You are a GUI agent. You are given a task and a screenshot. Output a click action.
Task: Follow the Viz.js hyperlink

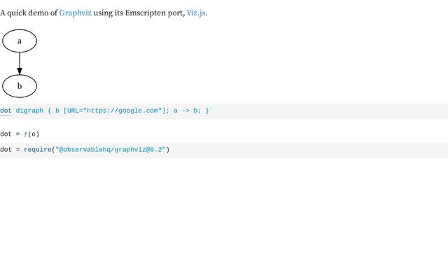(196, 13)
